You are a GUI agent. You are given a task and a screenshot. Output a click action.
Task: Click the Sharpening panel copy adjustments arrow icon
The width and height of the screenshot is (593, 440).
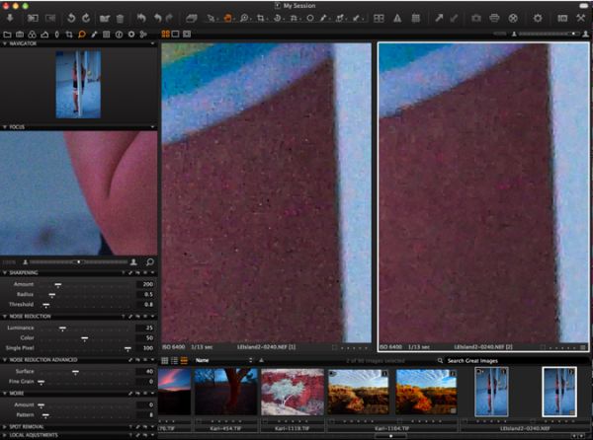coord(130,272)
